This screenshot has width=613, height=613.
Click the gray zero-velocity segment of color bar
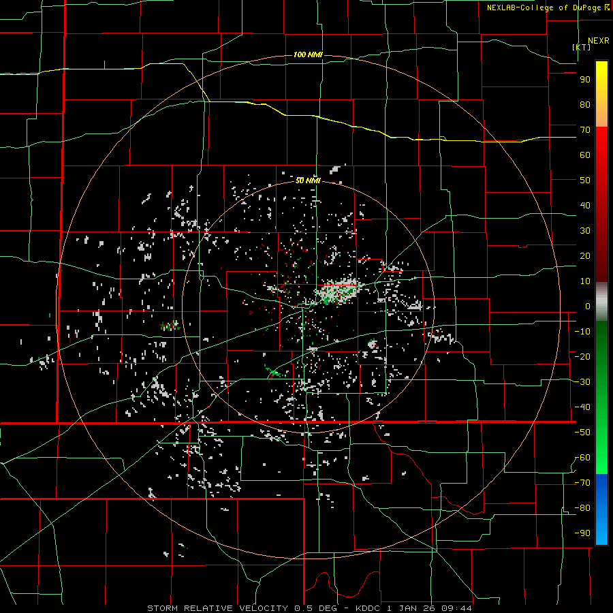(601, 301)
